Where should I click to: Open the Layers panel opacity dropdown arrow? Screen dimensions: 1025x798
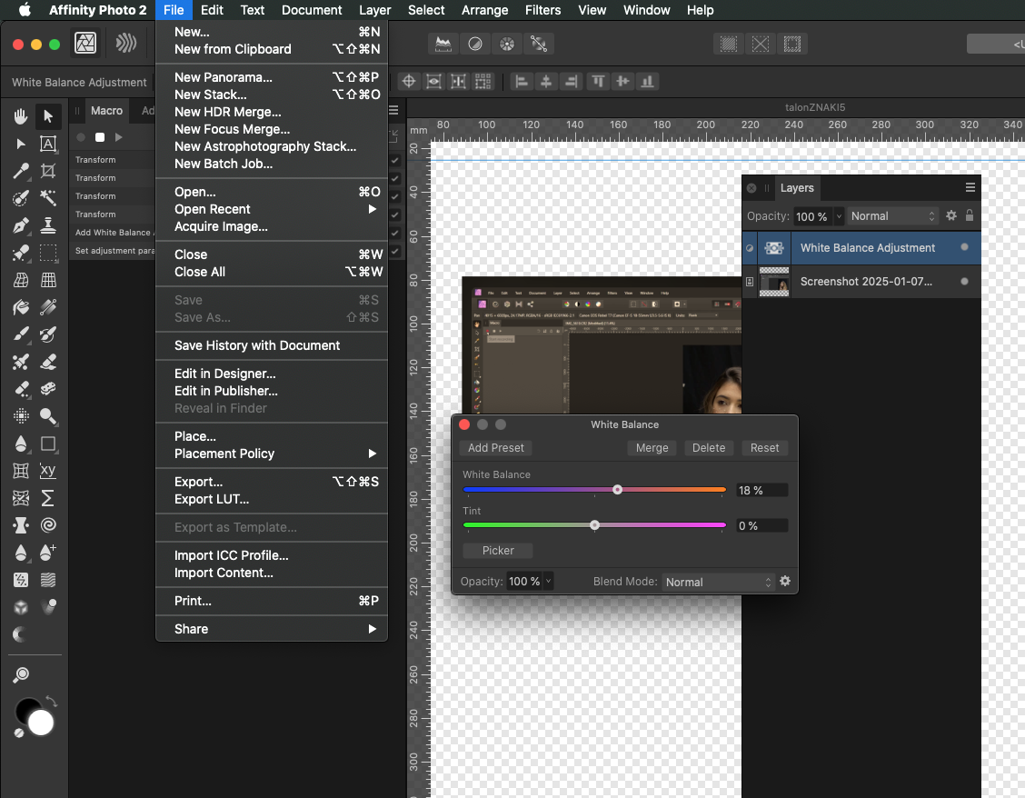click(x=839, y=215)
